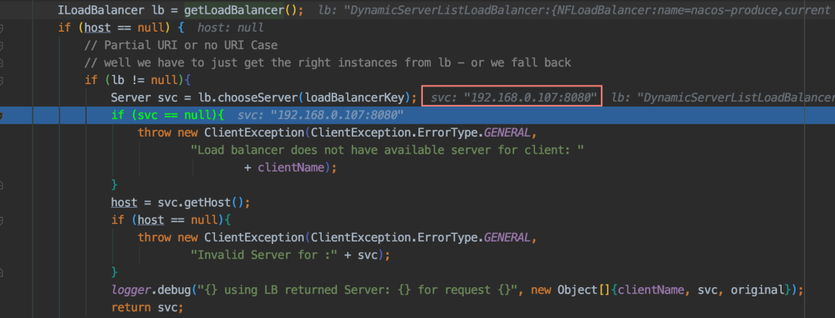The image size is (835, 318).
Task: Click the inline hint 'host: null'
Action: (230, 28)
